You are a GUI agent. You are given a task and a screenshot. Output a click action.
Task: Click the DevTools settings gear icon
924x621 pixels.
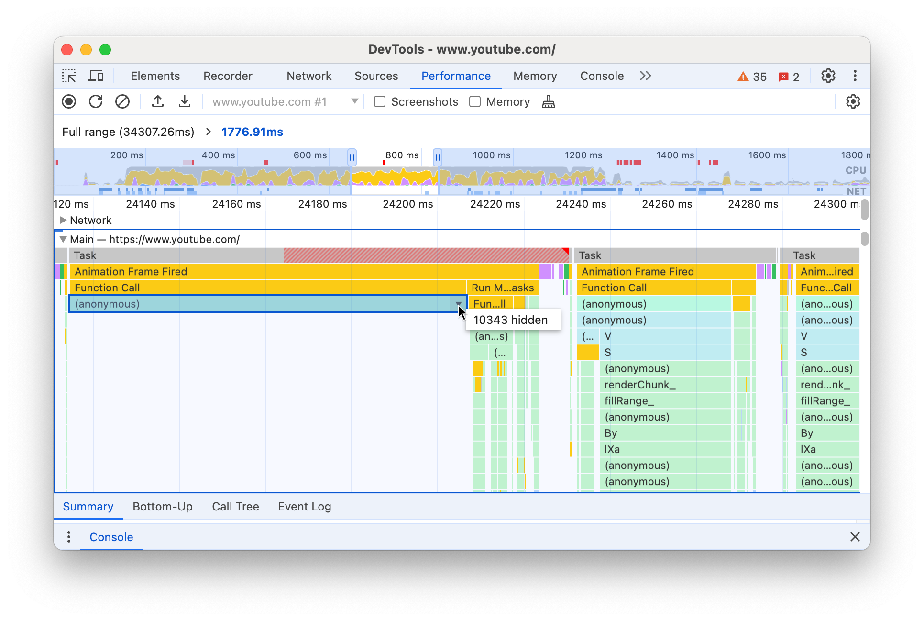(x=830, y=76)
